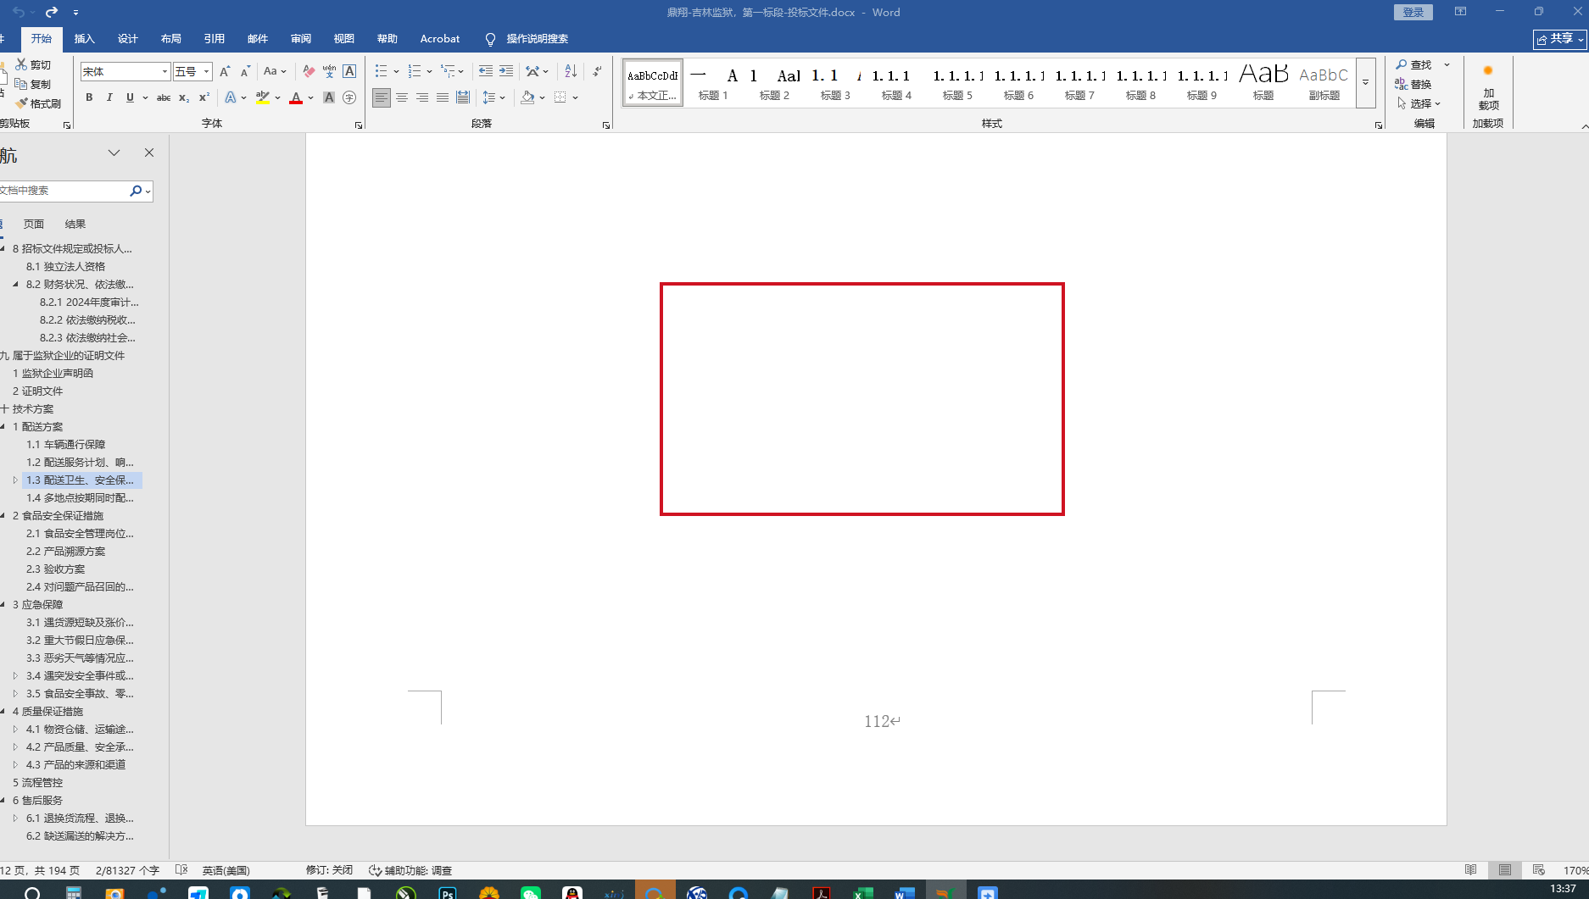Set center paragraph alignment

coord(402,97)
